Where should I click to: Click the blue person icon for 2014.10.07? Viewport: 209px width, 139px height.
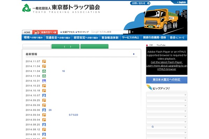(44, 95)
